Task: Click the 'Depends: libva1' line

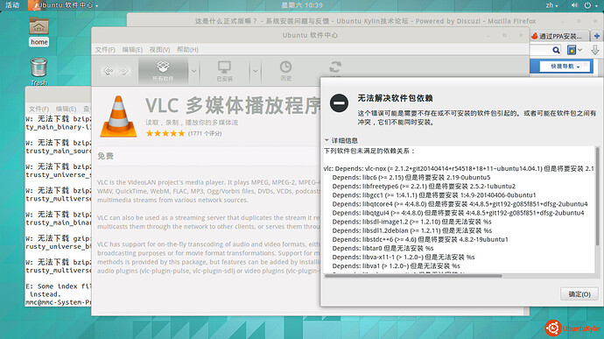Action: [x=396, y=266]
